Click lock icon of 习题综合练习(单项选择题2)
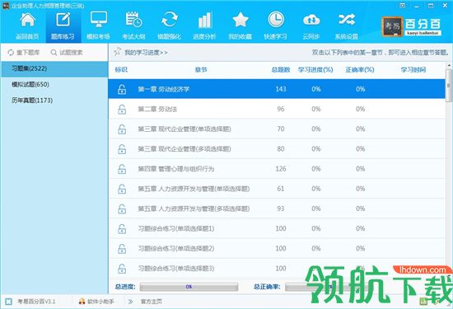The image size is (453, 309). point(122,249)
